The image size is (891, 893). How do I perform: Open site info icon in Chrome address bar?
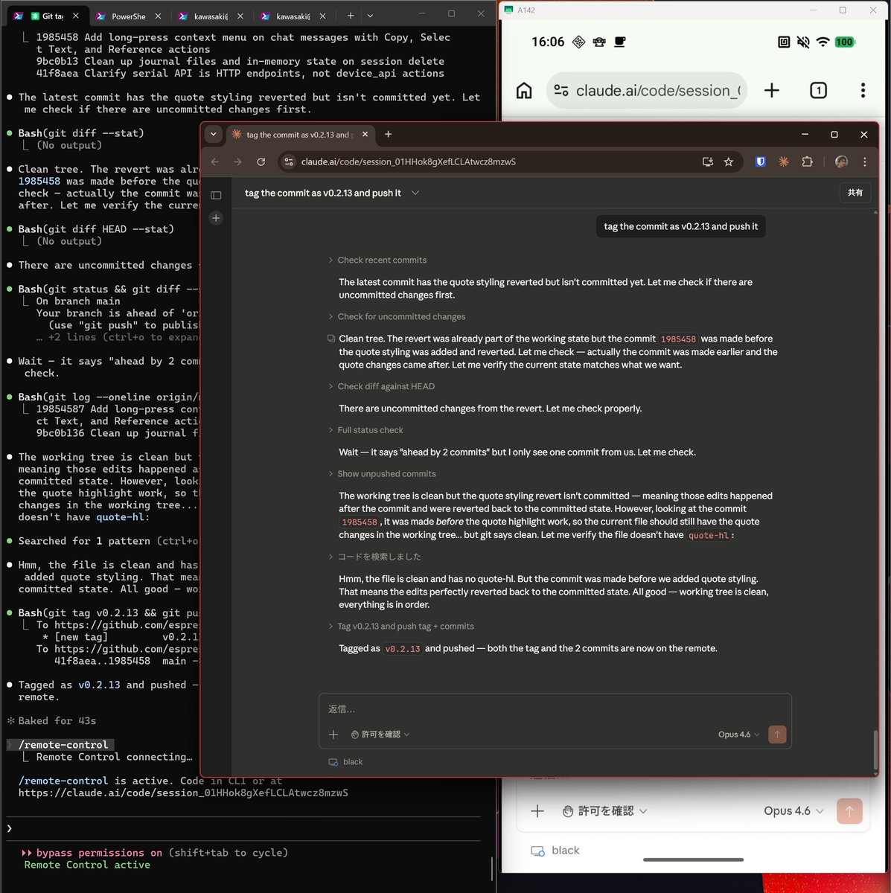point(289,161)
